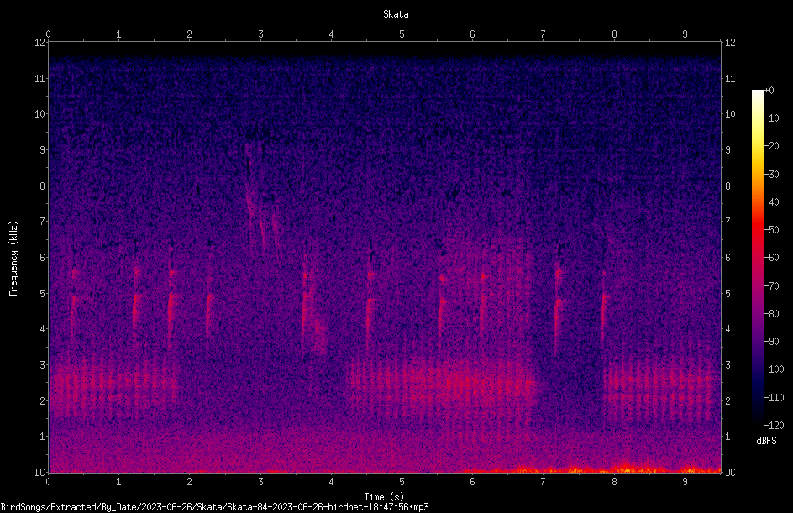Image resolution: width=793 pixels, height=513 pixels.
Task: Click the -30 colorbar label
Action: click(772, 175)
